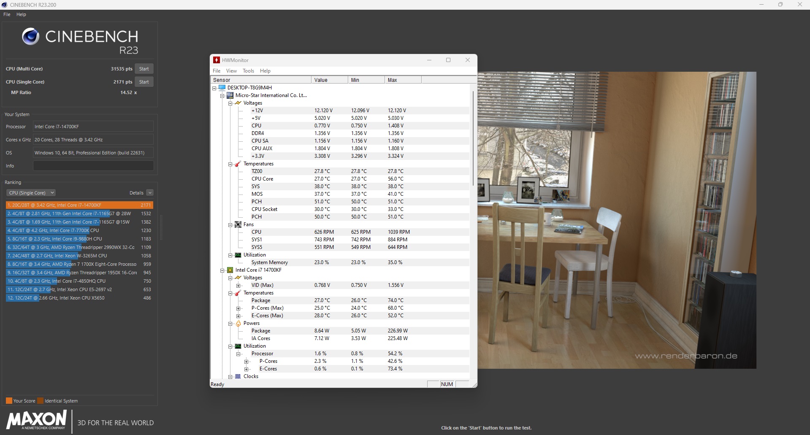Click the Max column header

pyautogui.click(x=403, y=80)
